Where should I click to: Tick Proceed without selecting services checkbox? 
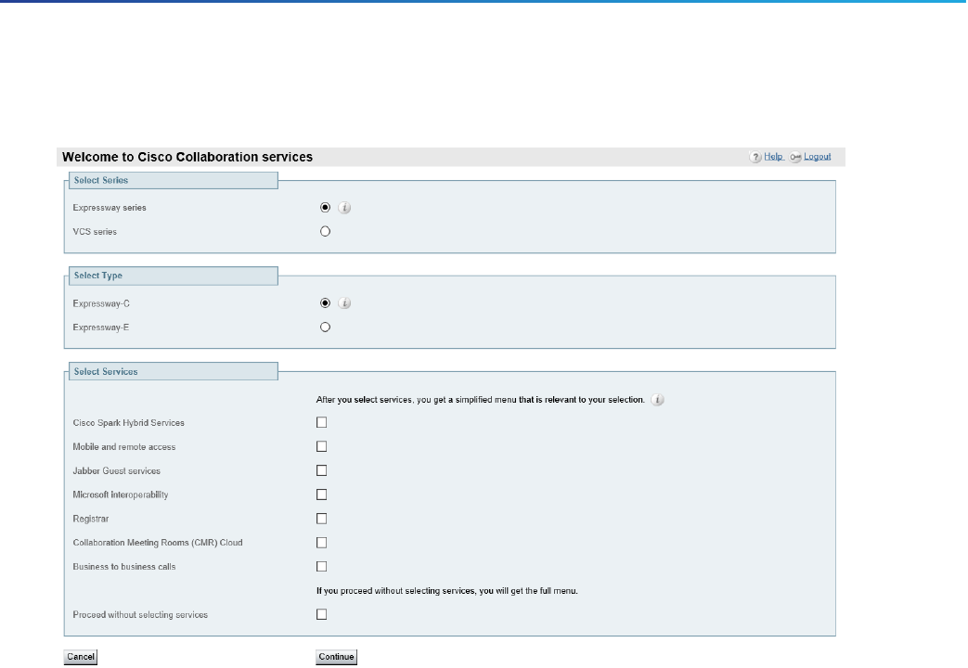[x=322, y=614]
